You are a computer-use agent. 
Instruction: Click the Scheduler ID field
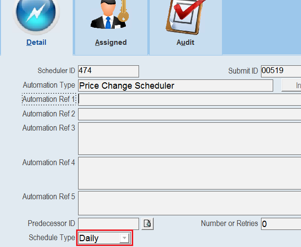tap(108, 71)
